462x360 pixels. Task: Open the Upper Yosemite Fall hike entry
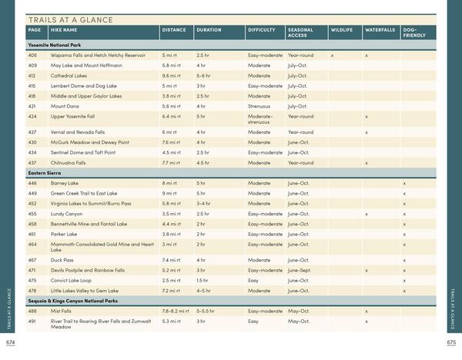coord(72,117)
